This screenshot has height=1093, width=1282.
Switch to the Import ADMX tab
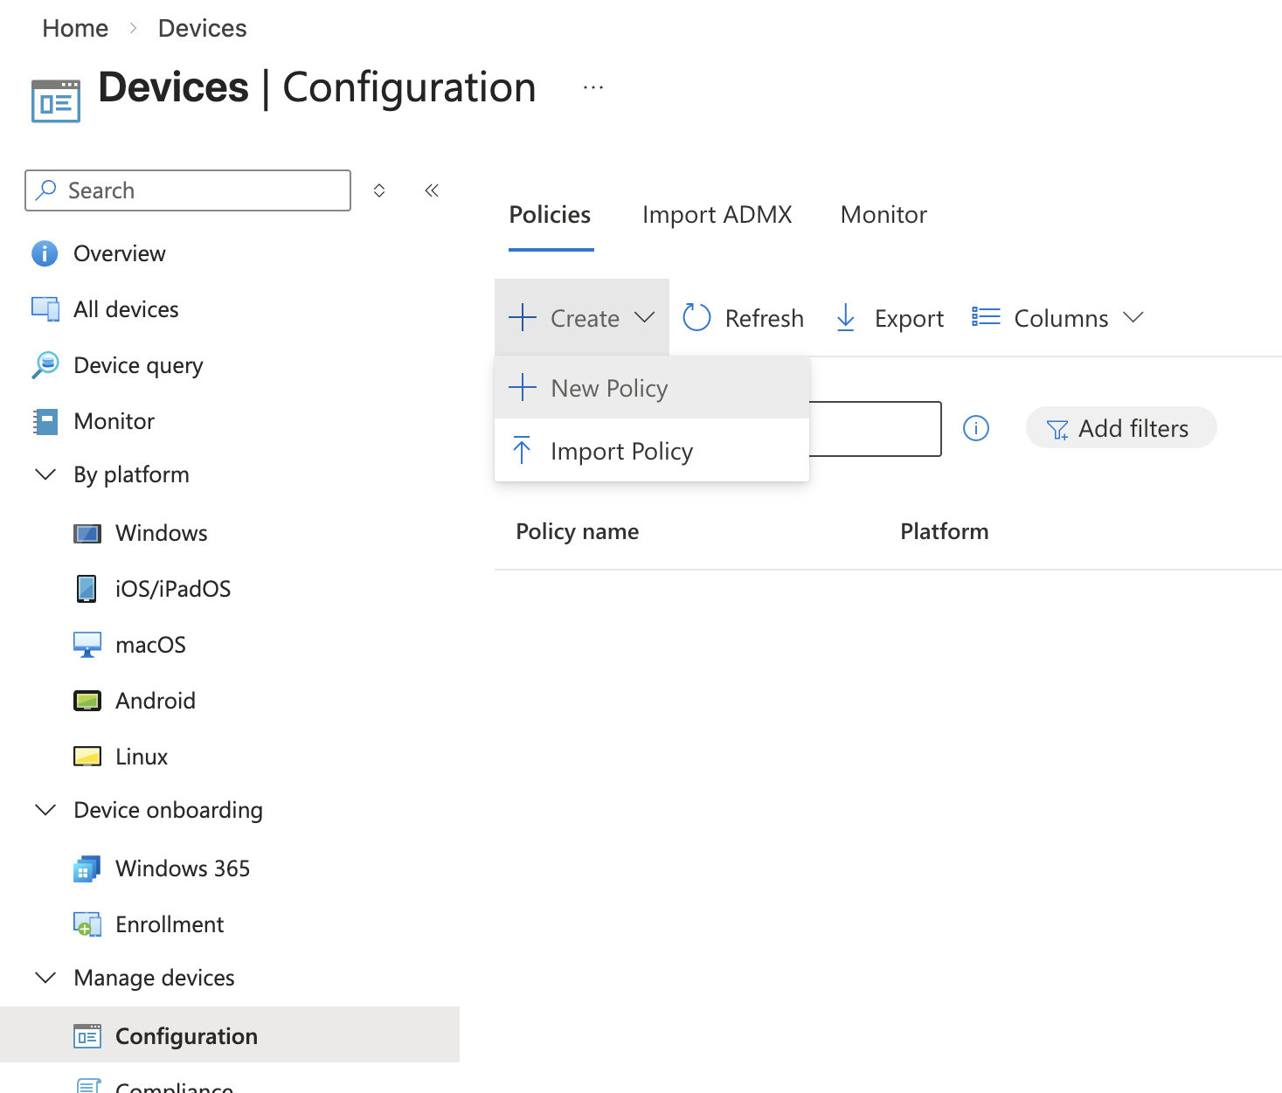click(x=717, y=214)
